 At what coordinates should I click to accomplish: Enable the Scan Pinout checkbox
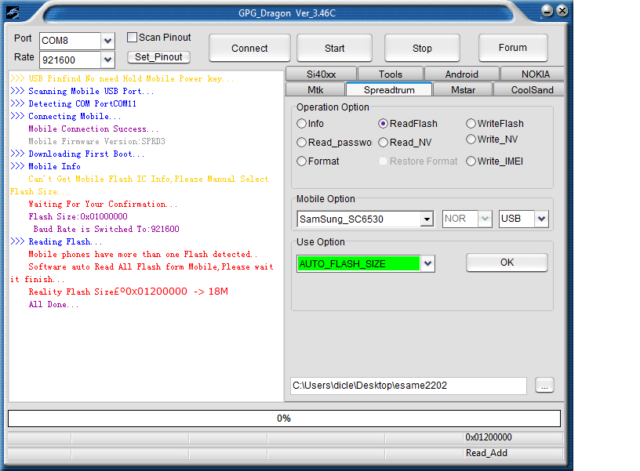coord(132,37)
